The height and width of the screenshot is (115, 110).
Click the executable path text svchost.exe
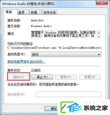(x=47, y=48)
